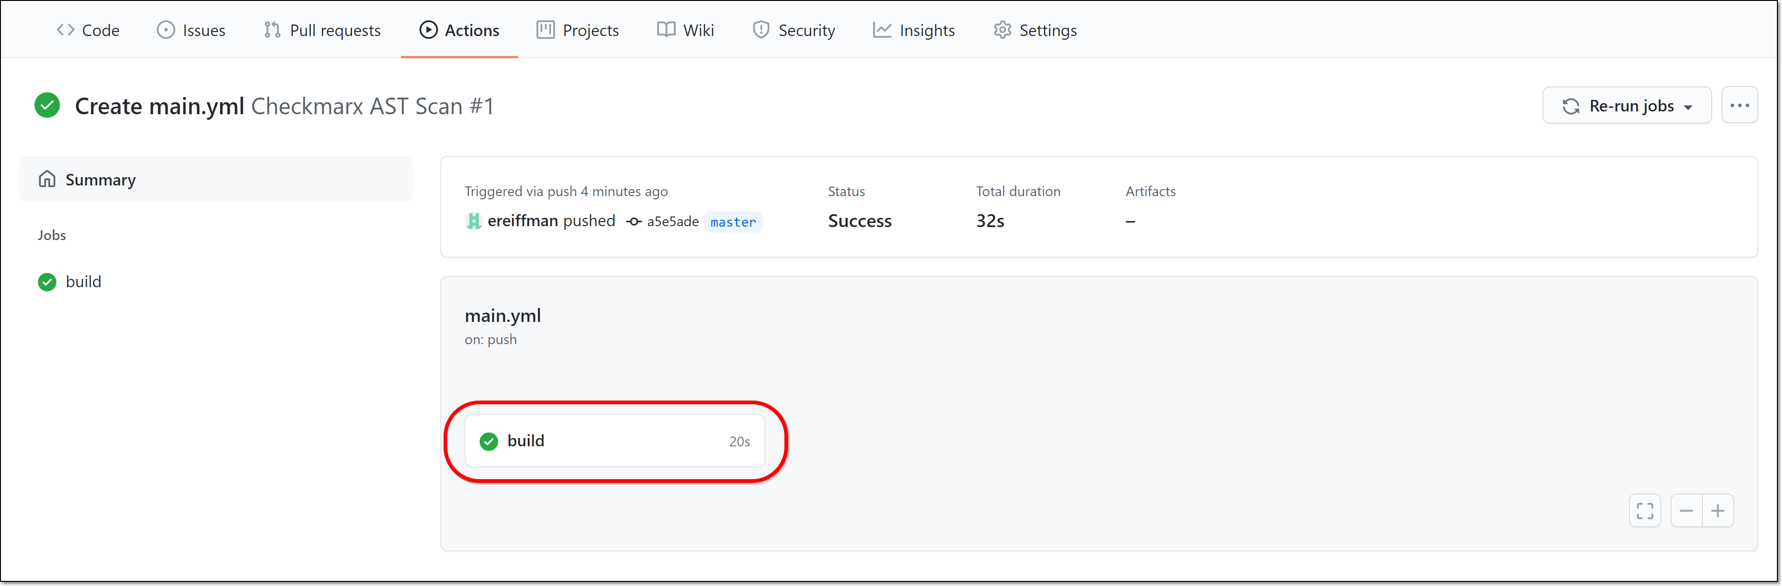This screenshot has width=1782, height=586.
Task: Click the green check in the build card
Action: tap(488, 441)
